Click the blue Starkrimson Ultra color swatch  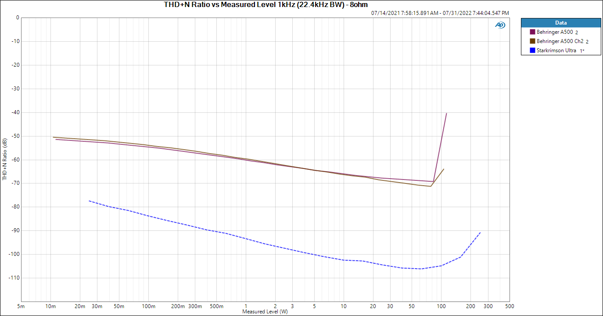532,50
